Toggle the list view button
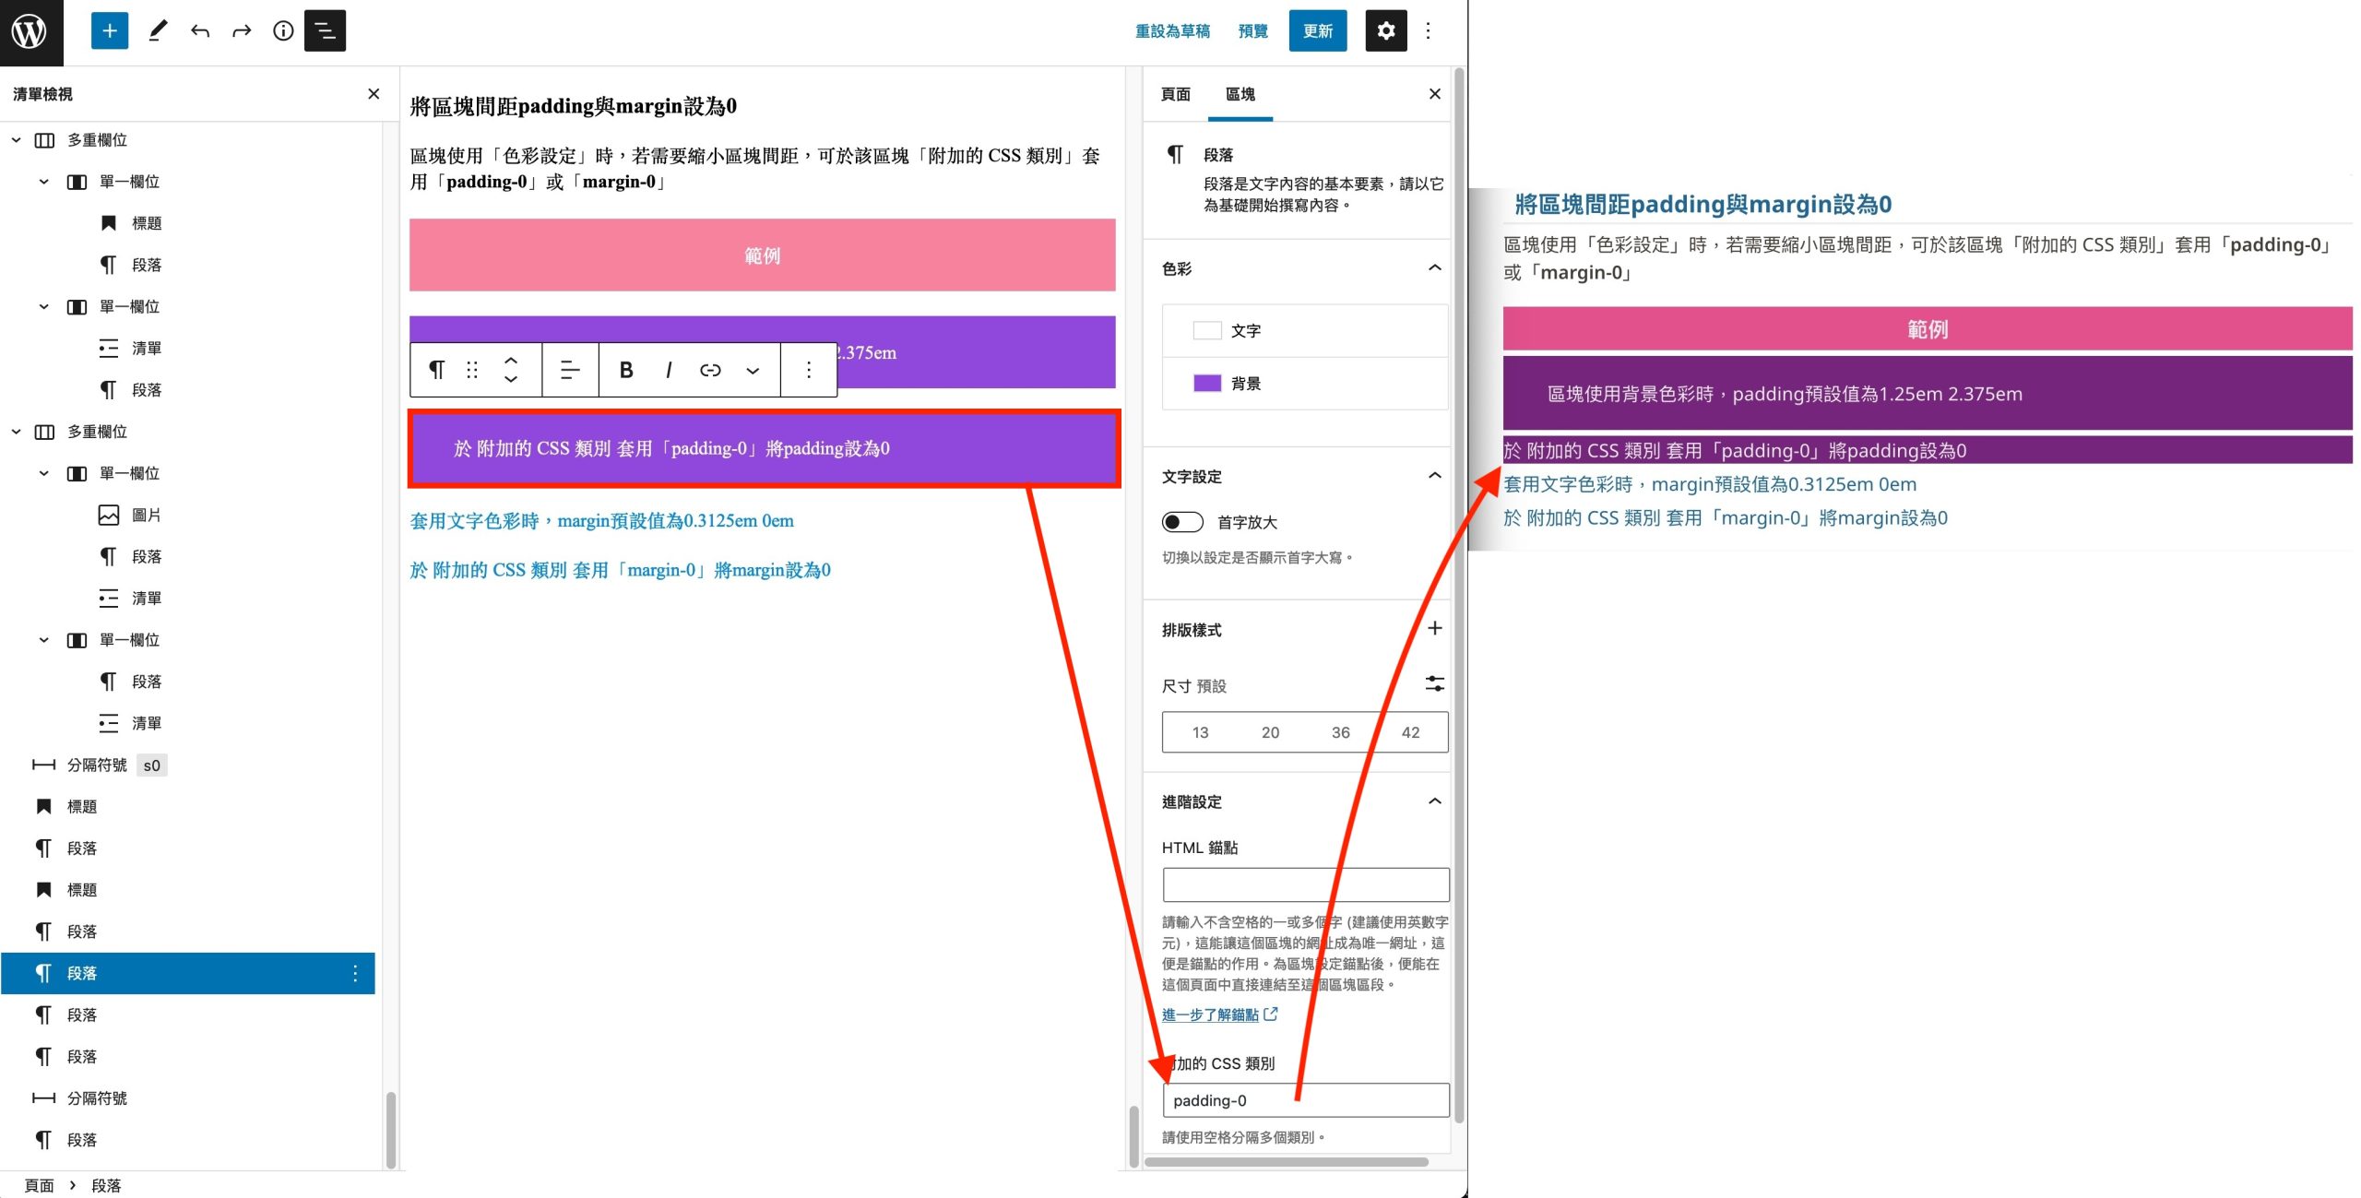The width and height of the screenshot is (2361, 1198). coord(325,31)
